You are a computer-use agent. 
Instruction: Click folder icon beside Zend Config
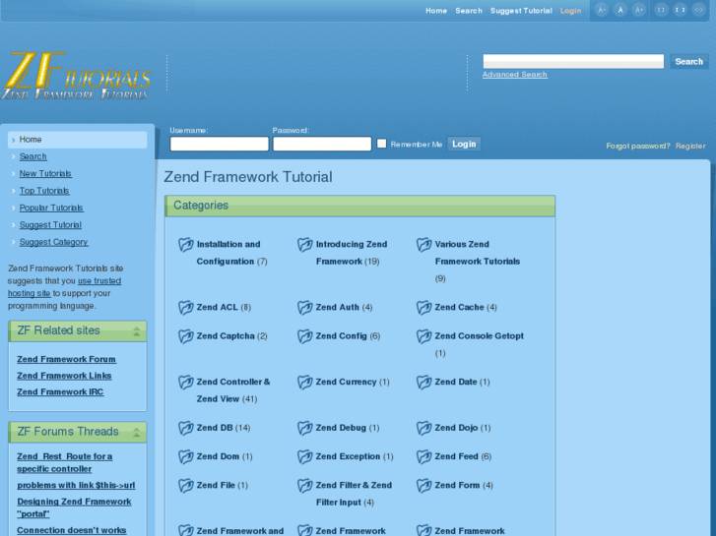point(305,336)
